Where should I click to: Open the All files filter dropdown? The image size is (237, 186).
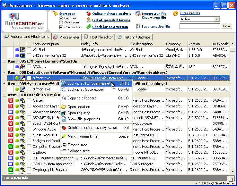click(217, 19)
